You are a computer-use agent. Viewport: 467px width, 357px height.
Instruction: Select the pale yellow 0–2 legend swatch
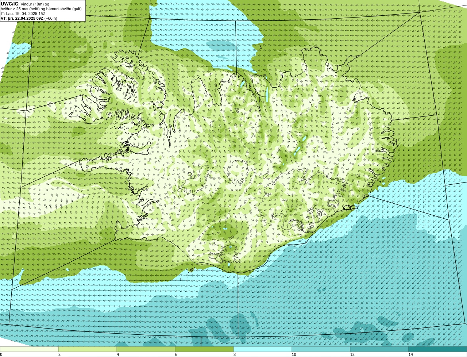[29, 349]
